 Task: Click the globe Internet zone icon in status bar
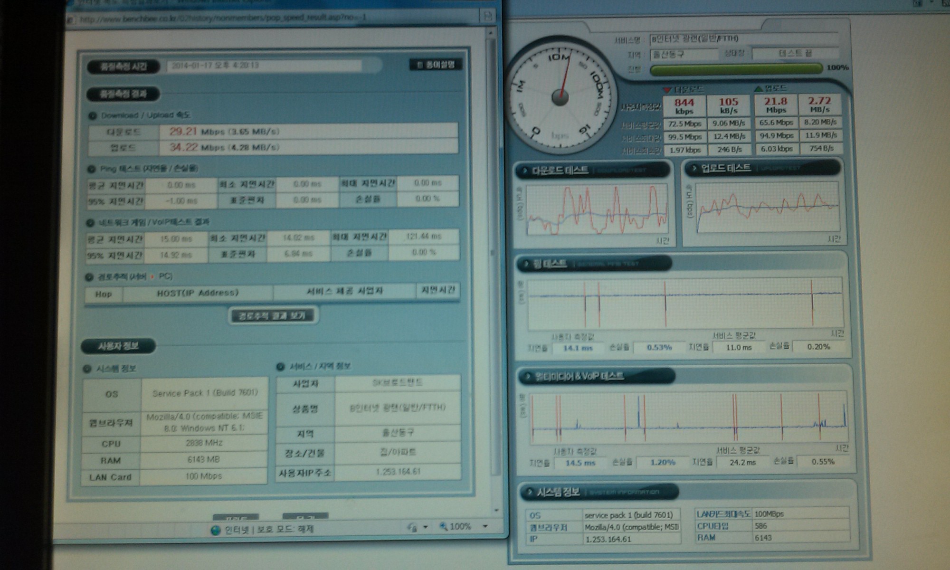click(216, 530)
